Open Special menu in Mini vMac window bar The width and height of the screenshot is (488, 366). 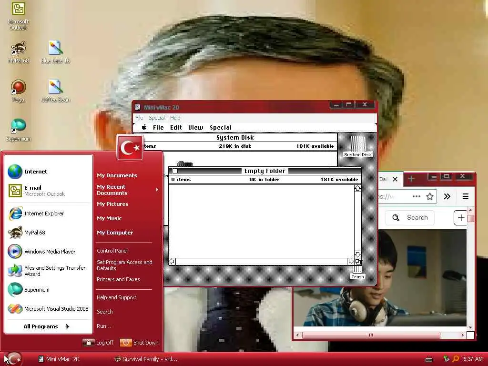pos(156,118)
